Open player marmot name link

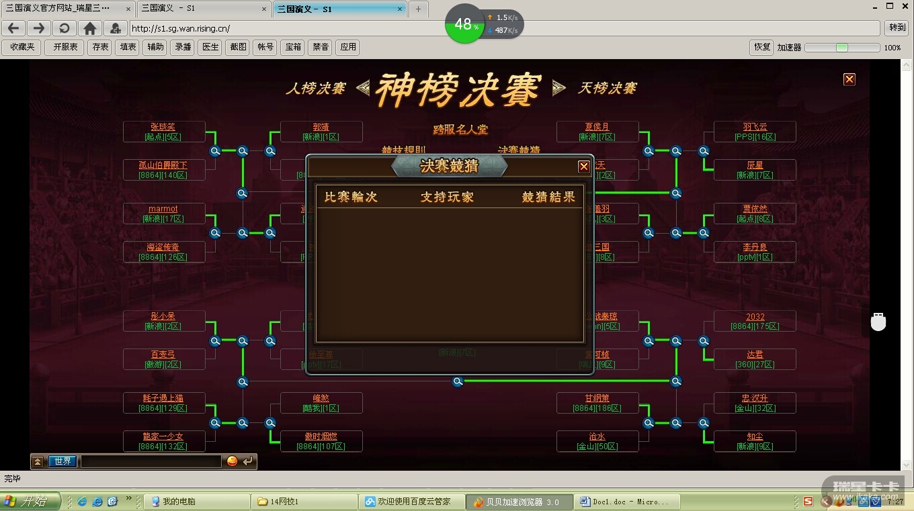coord(163,209)
